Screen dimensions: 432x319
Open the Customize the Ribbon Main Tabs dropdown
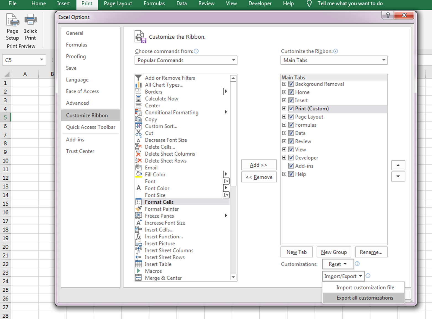click(334, 60)
